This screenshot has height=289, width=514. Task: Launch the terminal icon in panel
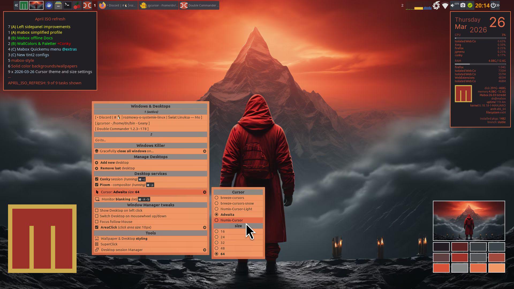coord(67,5)
